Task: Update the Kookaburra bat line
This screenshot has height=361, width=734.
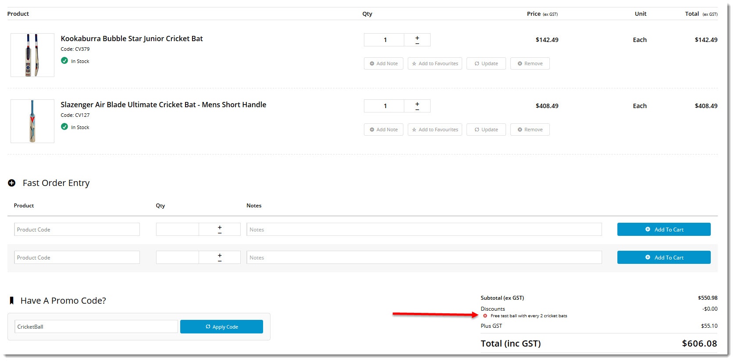Action: 486,63
